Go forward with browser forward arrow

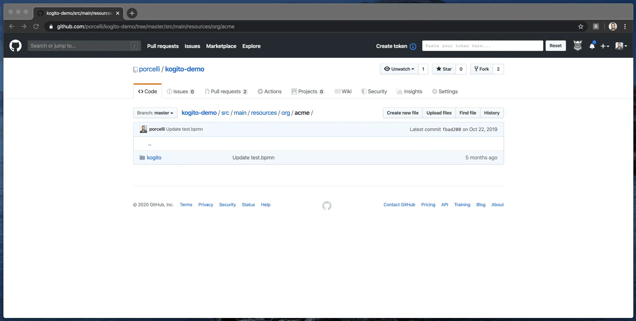click(24, 26)
